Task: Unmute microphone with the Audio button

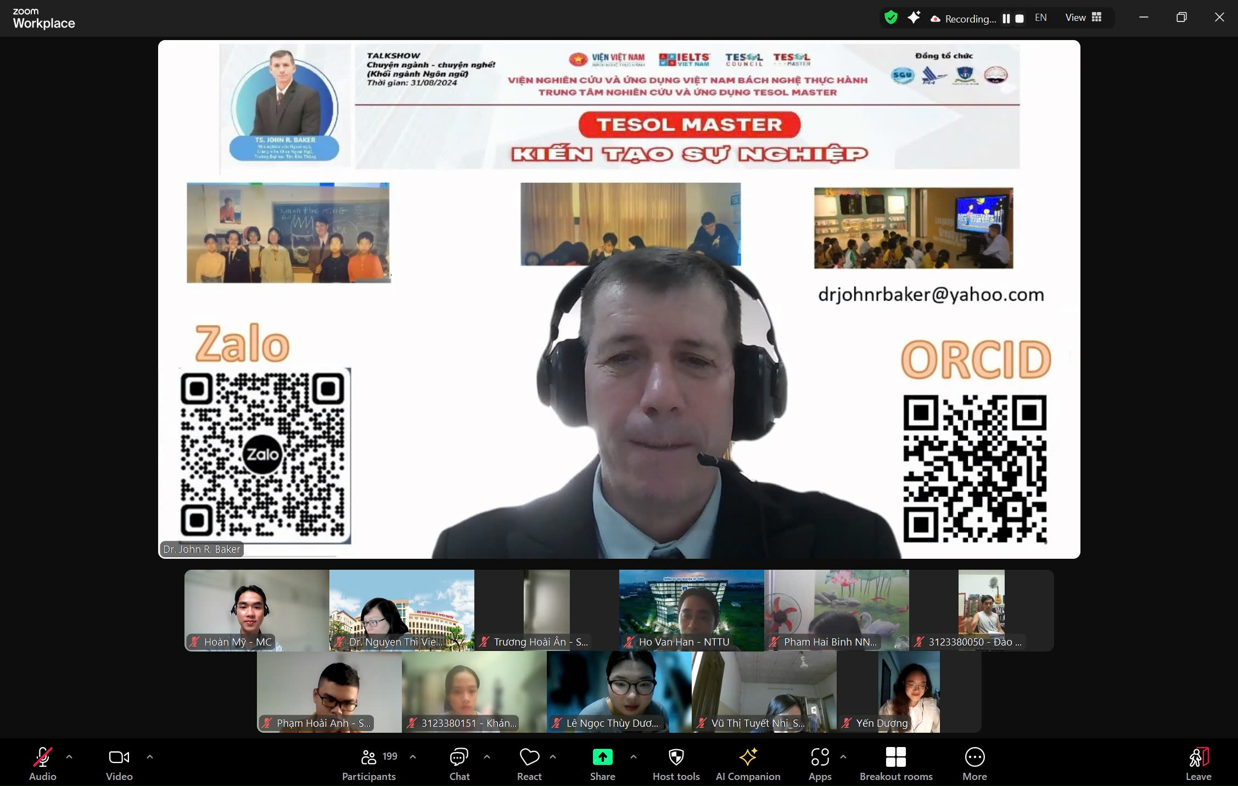Action: (x=43, y=763)
